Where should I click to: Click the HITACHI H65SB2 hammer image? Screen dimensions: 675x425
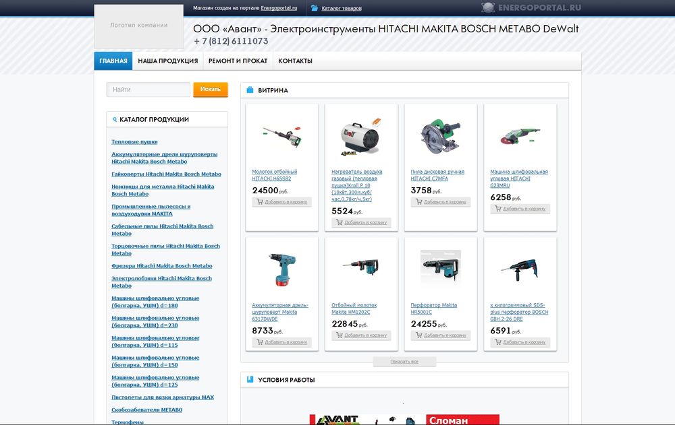click(x=282, y=136)
